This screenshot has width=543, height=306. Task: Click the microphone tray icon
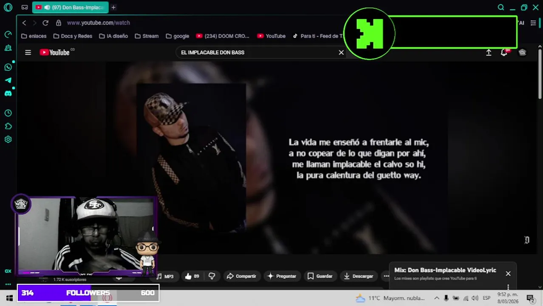(x=446, y=298)
